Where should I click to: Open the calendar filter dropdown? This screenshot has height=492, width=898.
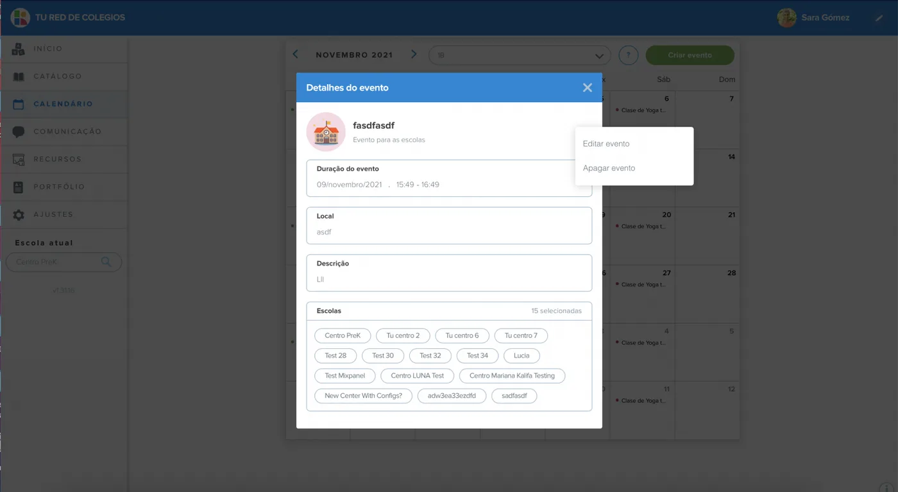(520, 55)
